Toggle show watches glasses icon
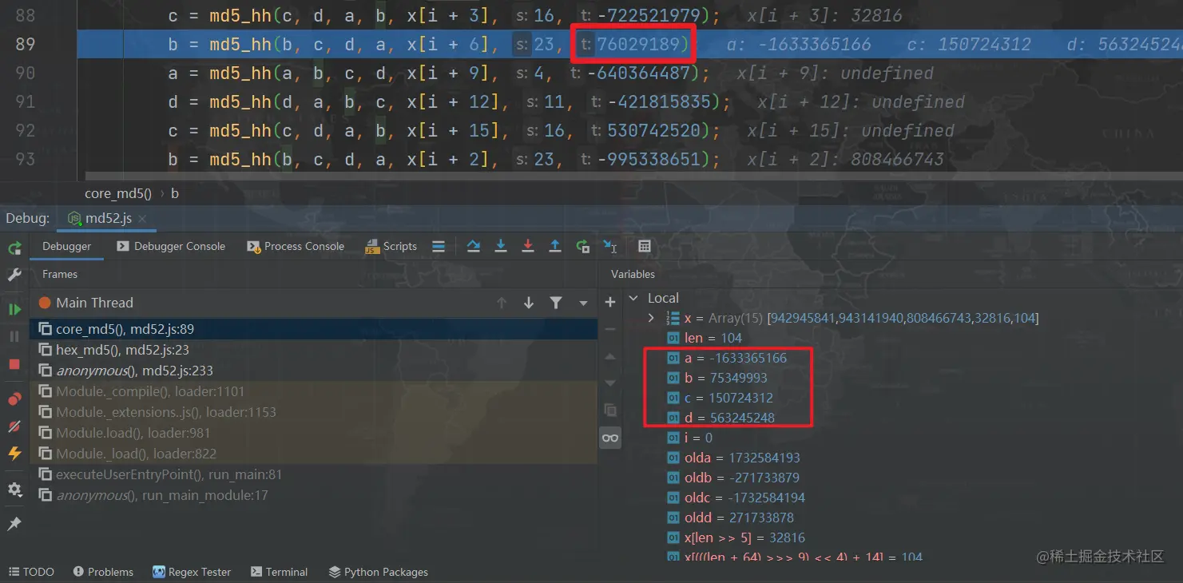The image size is (1183, 583). [610, 438]
